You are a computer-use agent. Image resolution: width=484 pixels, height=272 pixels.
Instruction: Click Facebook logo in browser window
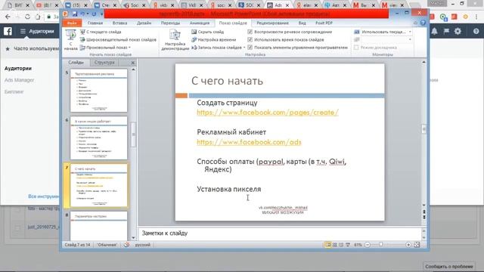[8, 31]
